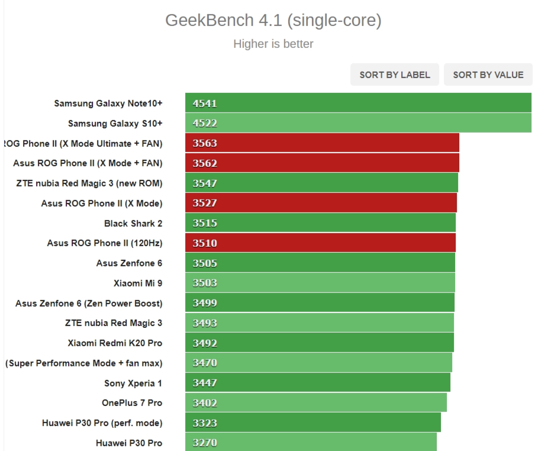535x451 pixels.
Task: Click the Sony Xperia 1 bar
Action: 318,383
